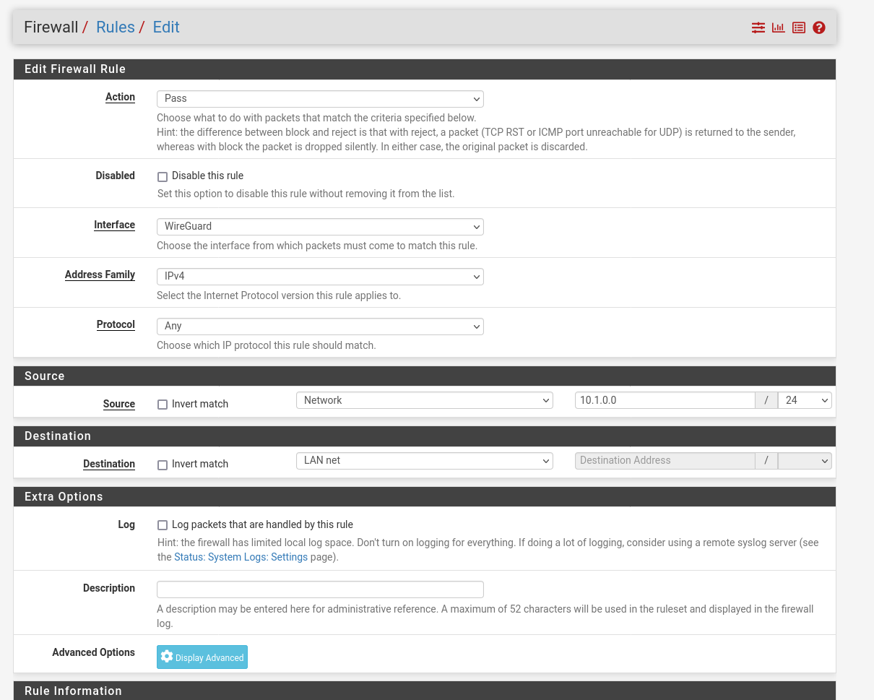Click Firewall breadcrumb text
This screenshot has height=700, width=874.
(x=51, y=27)
